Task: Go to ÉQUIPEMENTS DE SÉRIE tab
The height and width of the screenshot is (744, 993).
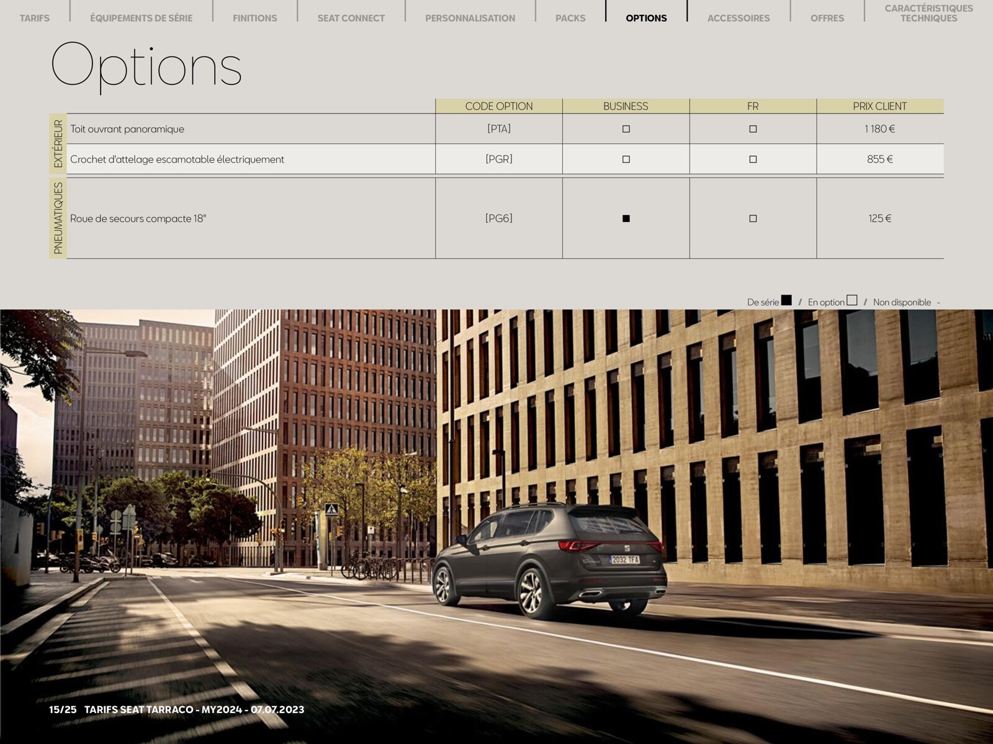Action: pos(141,18)
